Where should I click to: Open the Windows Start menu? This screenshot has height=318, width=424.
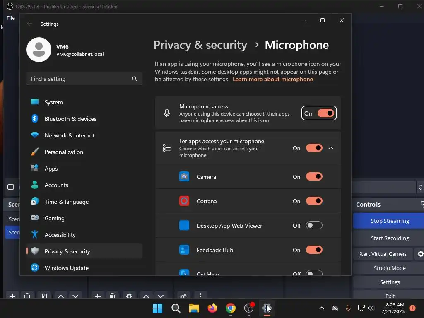(157, 308)
